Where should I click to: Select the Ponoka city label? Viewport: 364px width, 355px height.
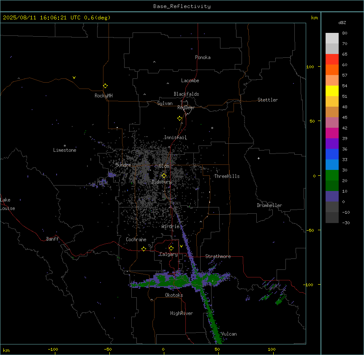point(203,57)
